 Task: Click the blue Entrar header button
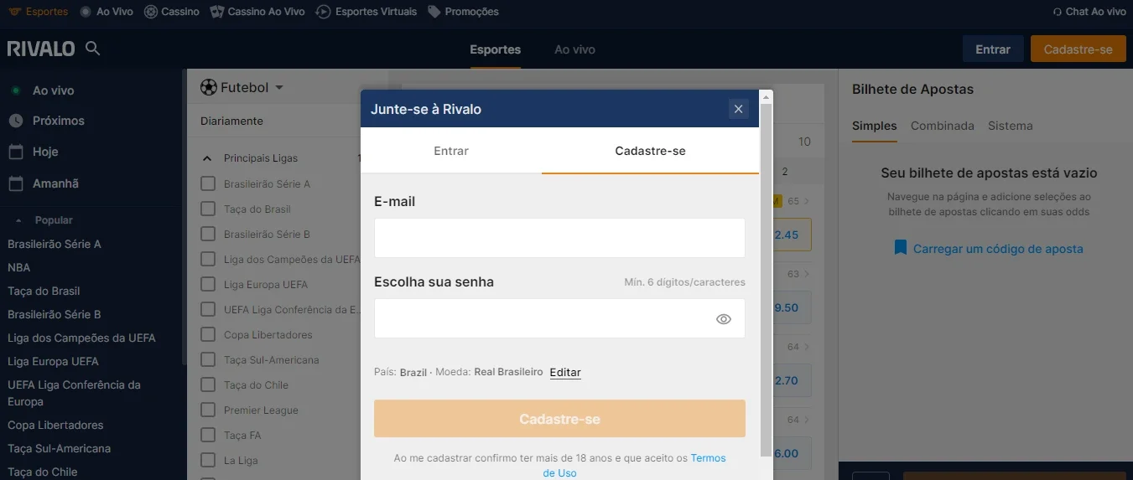coord(993,49)
